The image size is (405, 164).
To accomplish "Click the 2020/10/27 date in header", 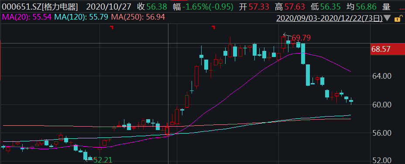I will pos(109,7).
